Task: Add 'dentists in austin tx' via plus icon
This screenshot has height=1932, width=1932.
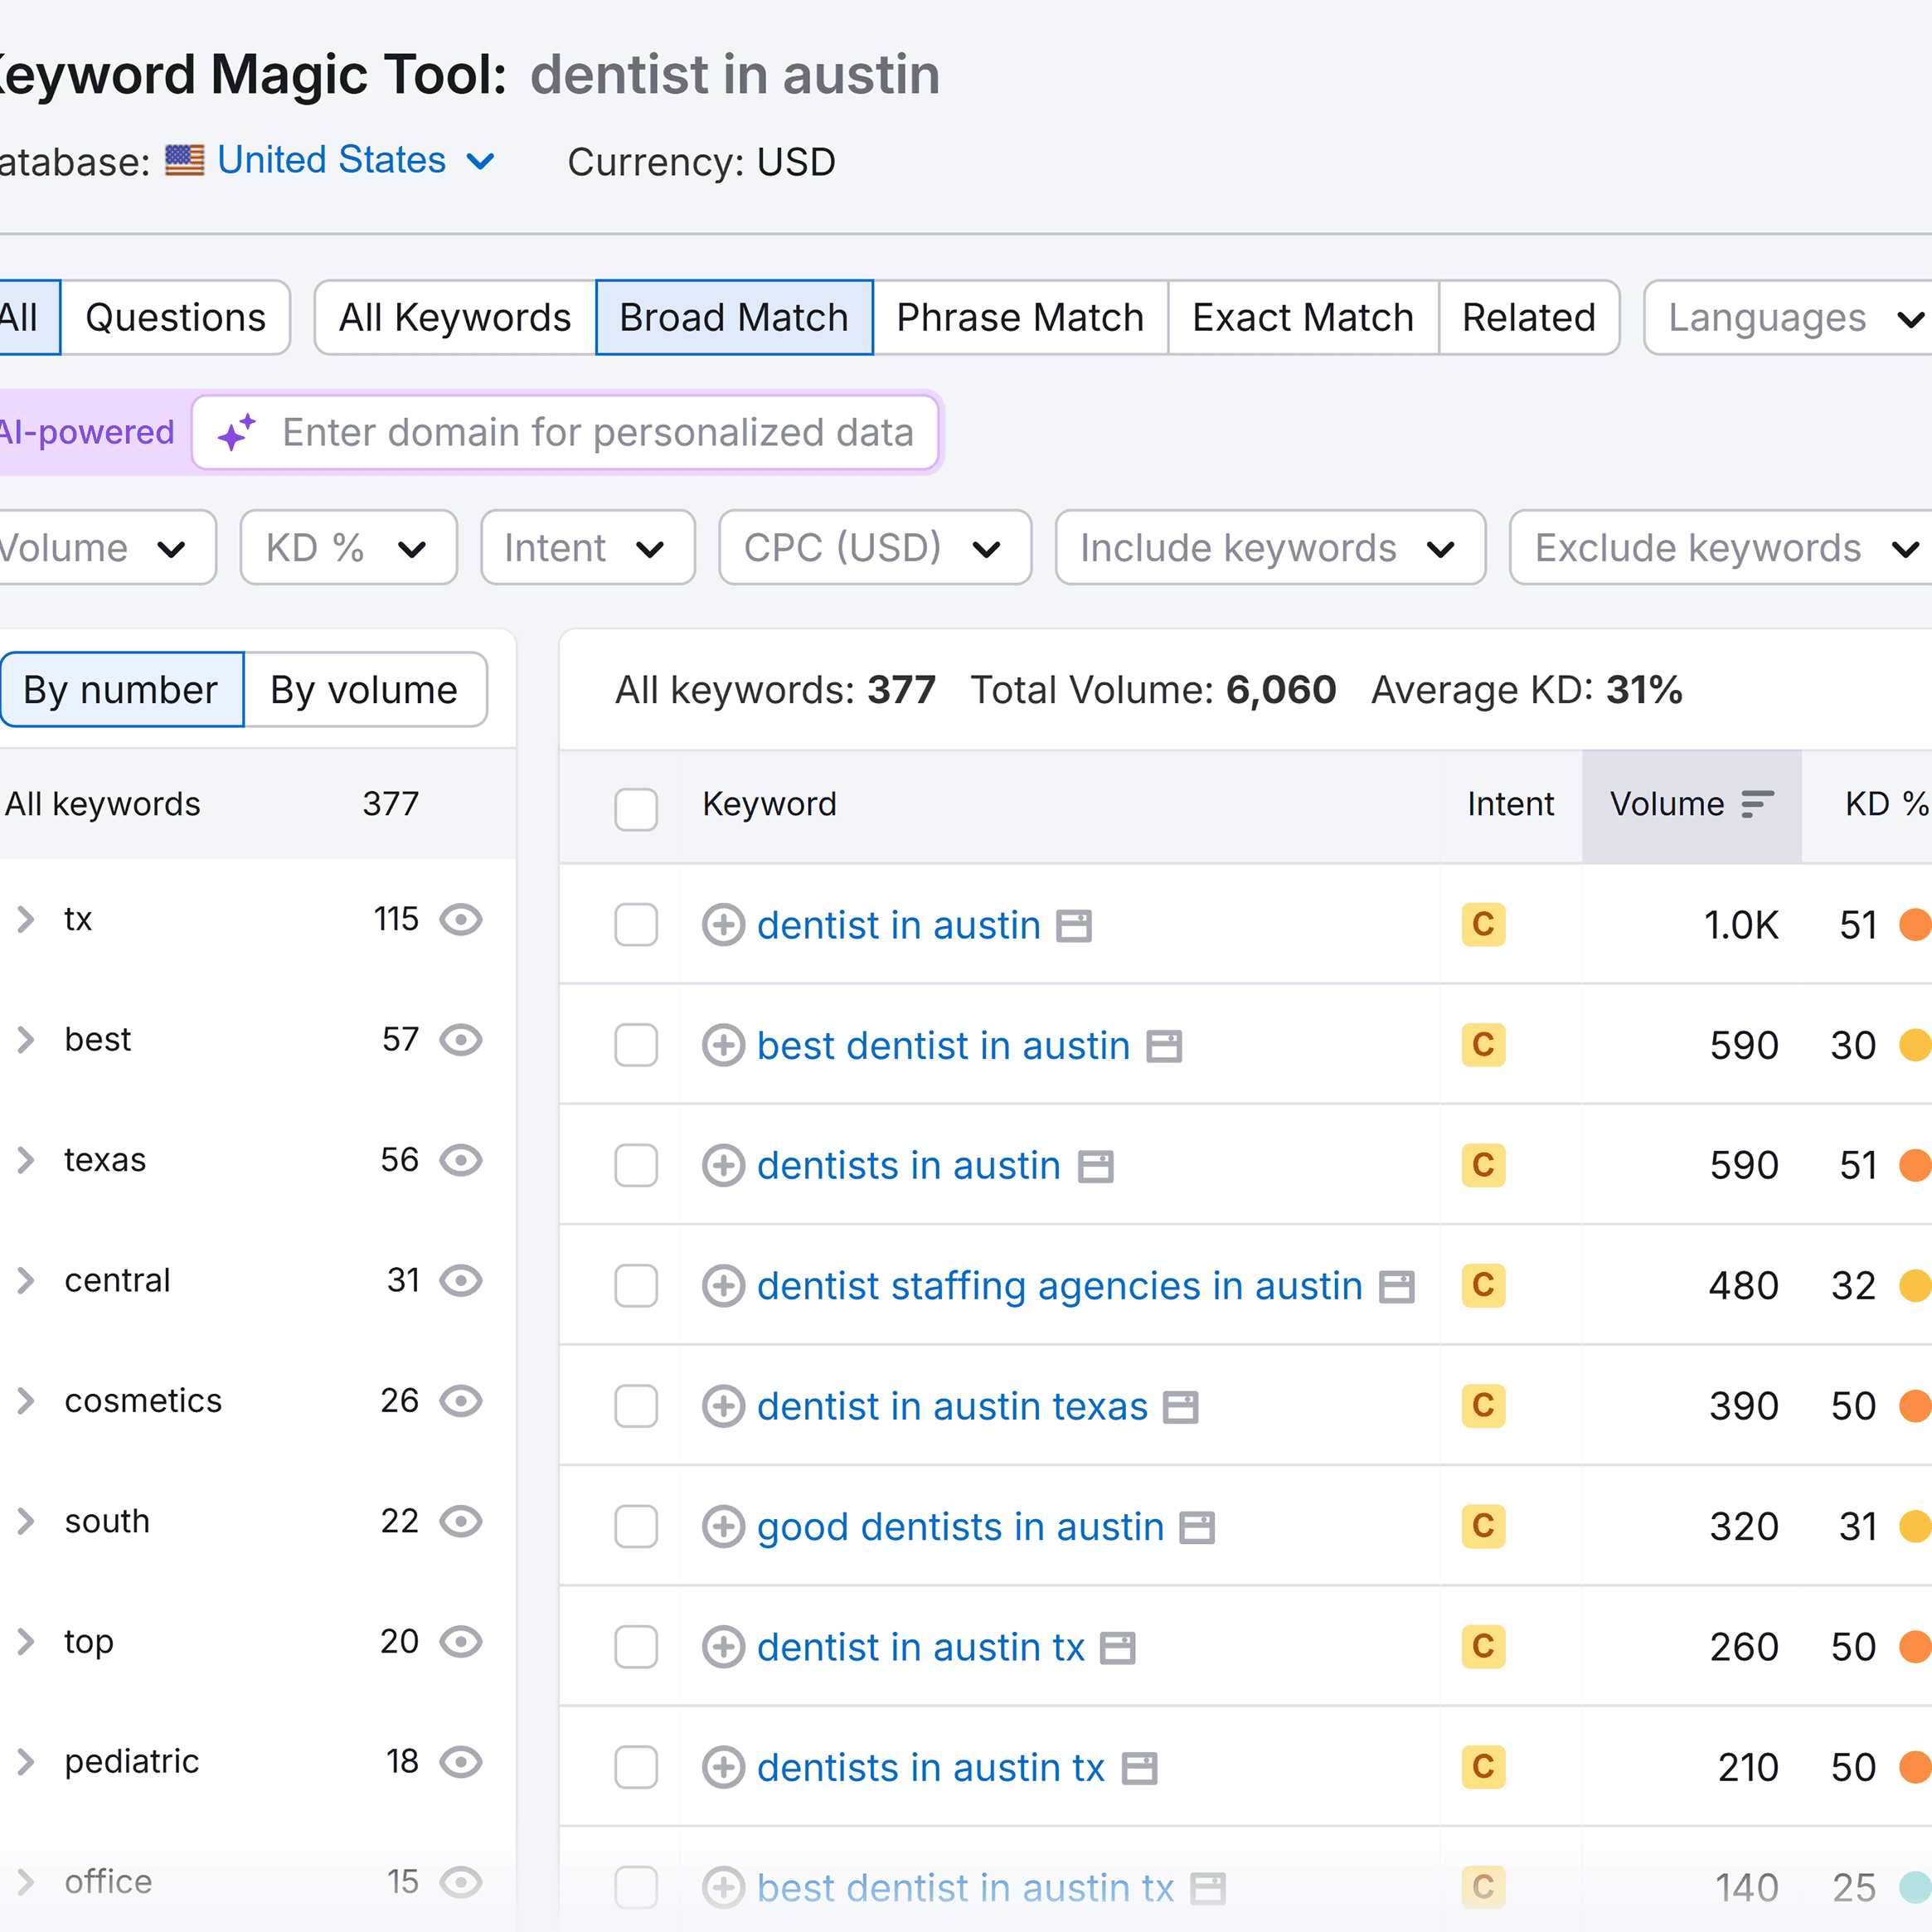Action: tap(722, 1768)
